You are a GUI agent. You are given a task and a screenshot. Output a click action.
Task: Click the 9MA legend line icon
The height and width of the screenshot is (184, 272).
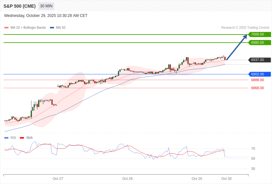pos(22,138)
